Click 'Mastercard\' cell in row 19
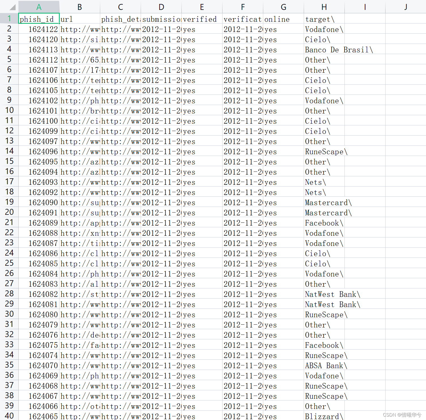 click(324, 202)
